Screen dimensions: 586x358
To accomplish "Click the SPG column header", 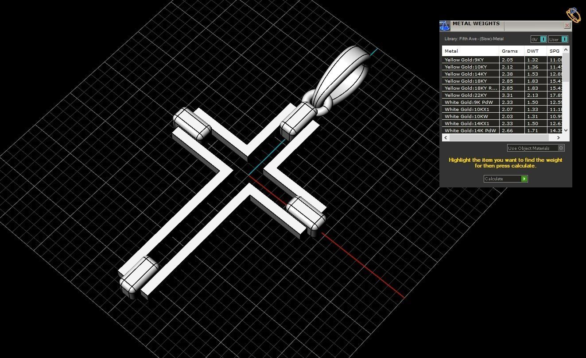I will click(x=555, y=51).
